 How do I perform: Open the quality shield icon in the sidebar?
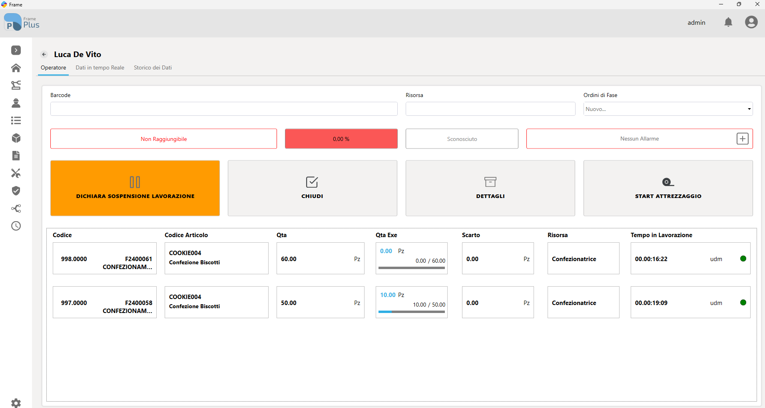tap(16, 191)
